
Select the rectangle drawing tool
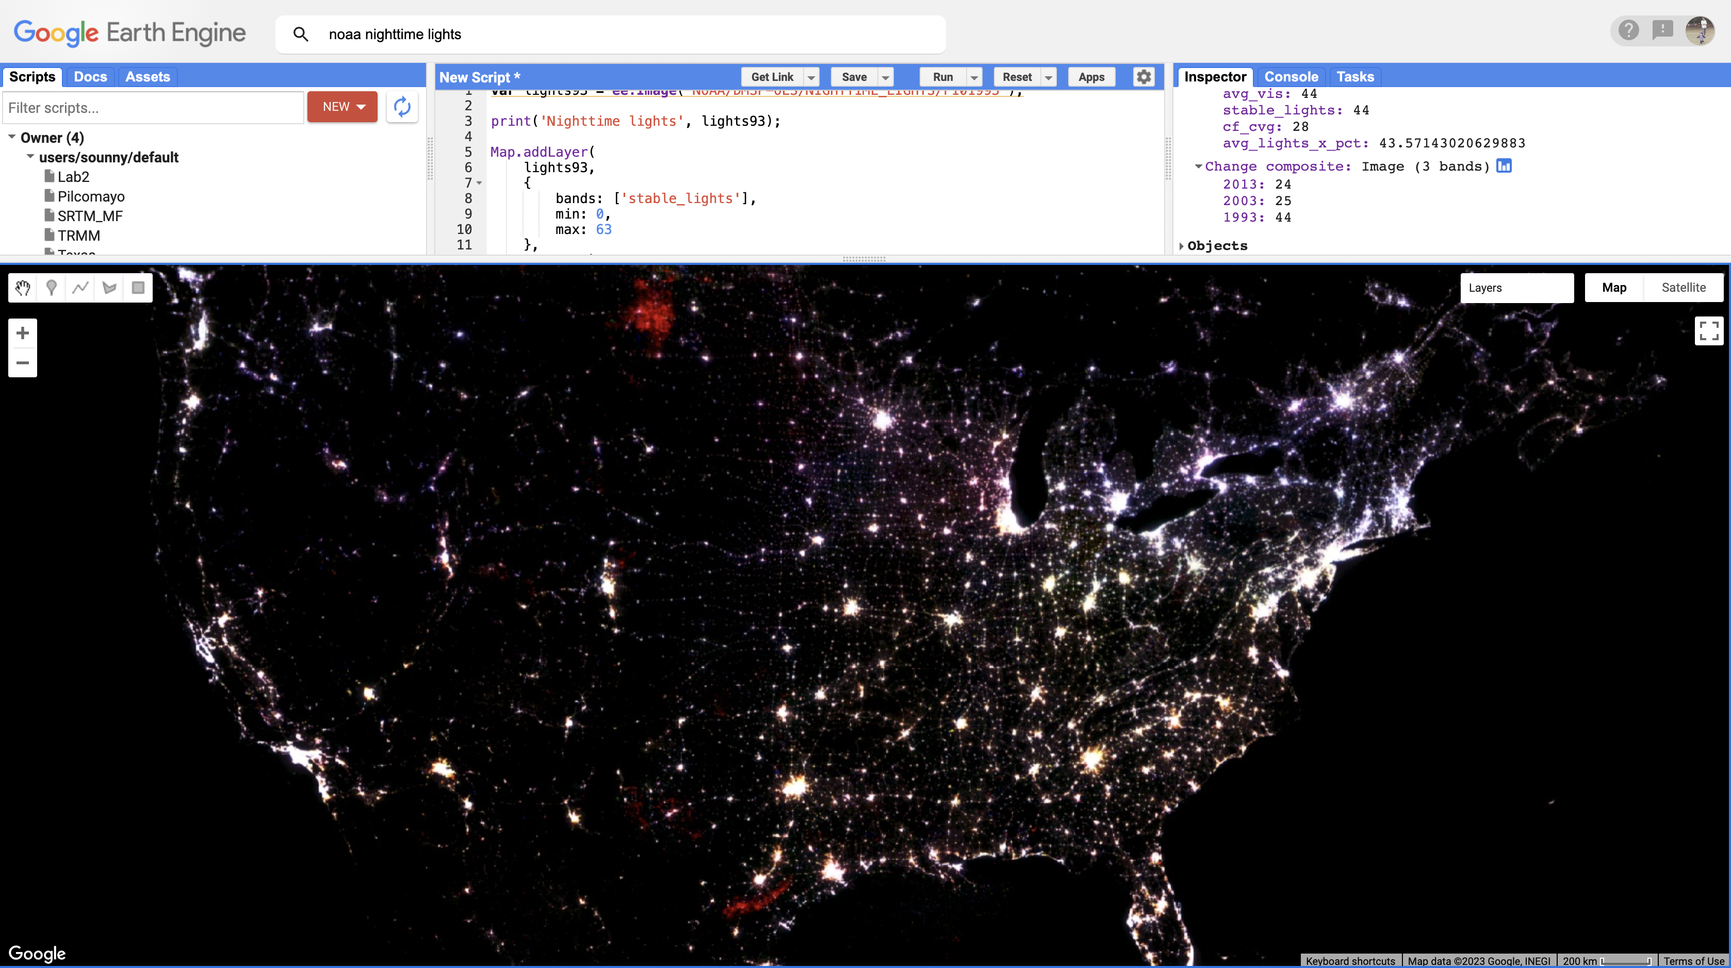pos(138,287)
